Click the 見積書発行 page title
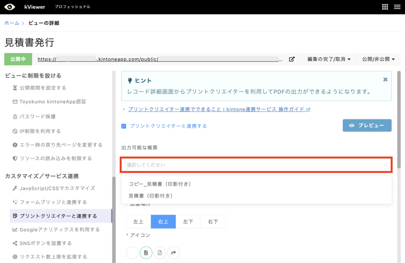The height and width of the screenshot is (263, 405). [x=29, y=43]
